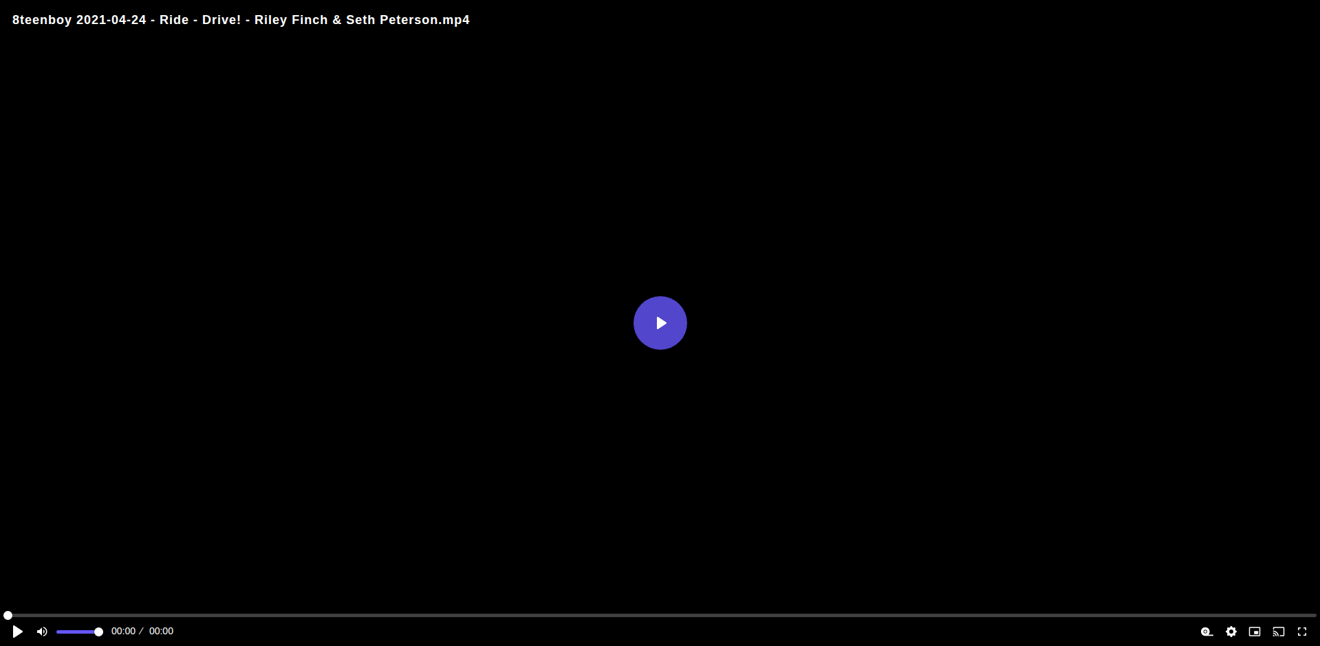Click the 00:00 current time display
Image resolution: width=1320 pixels, height=646 pixels.
[x=123, y=631]
